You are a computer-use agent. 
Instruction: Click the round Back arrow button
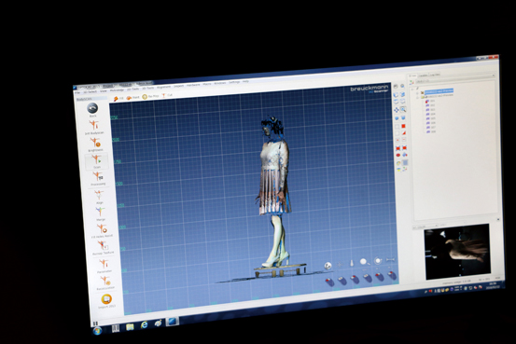(92, 108)
